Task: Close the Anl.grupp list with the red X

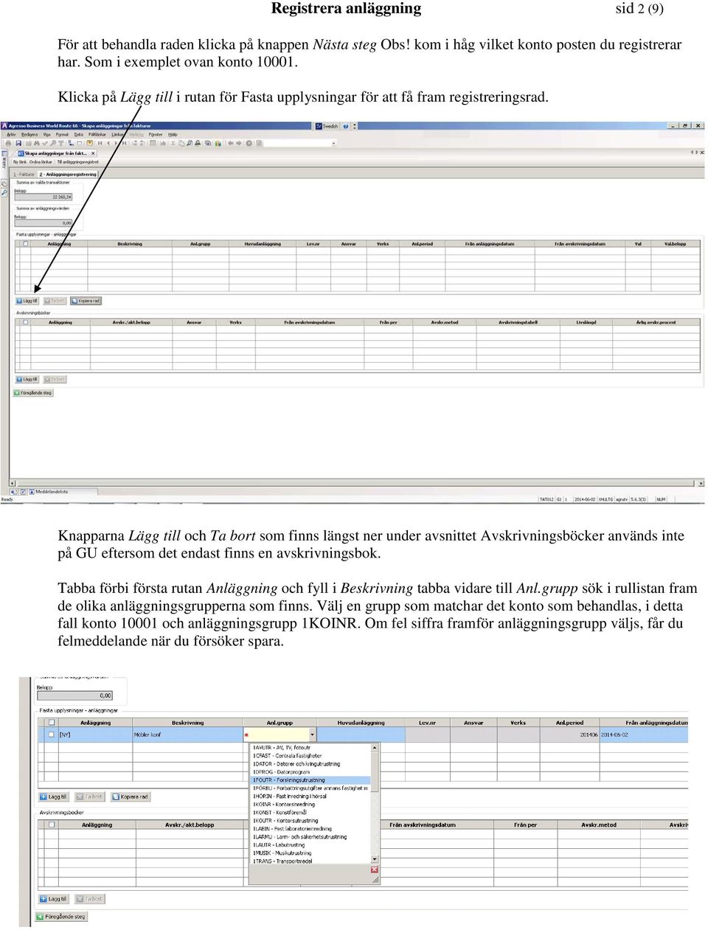Action: [375, 870]
